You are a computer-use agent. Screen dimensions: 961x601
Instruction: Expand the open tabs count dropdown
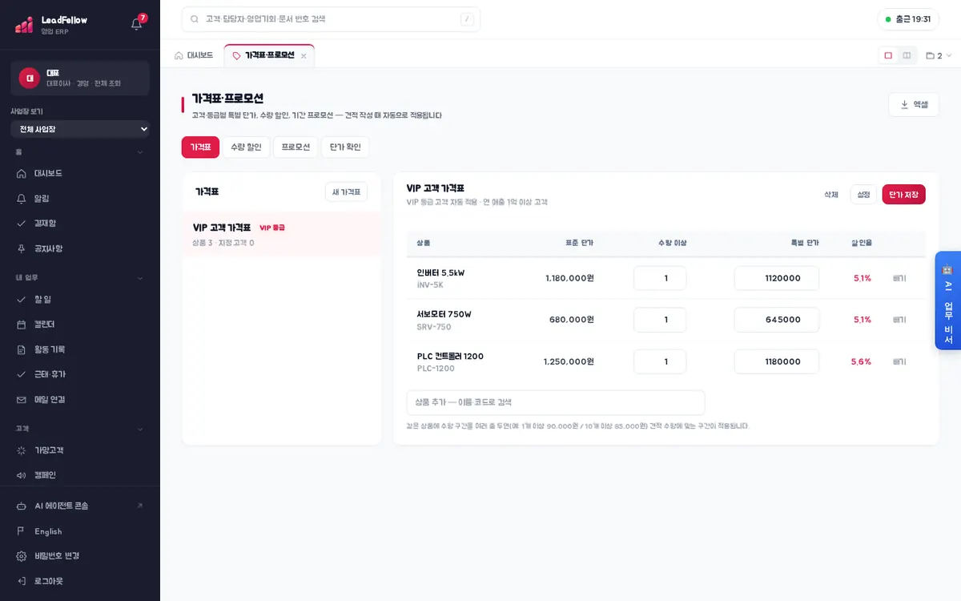coord(939,55)
